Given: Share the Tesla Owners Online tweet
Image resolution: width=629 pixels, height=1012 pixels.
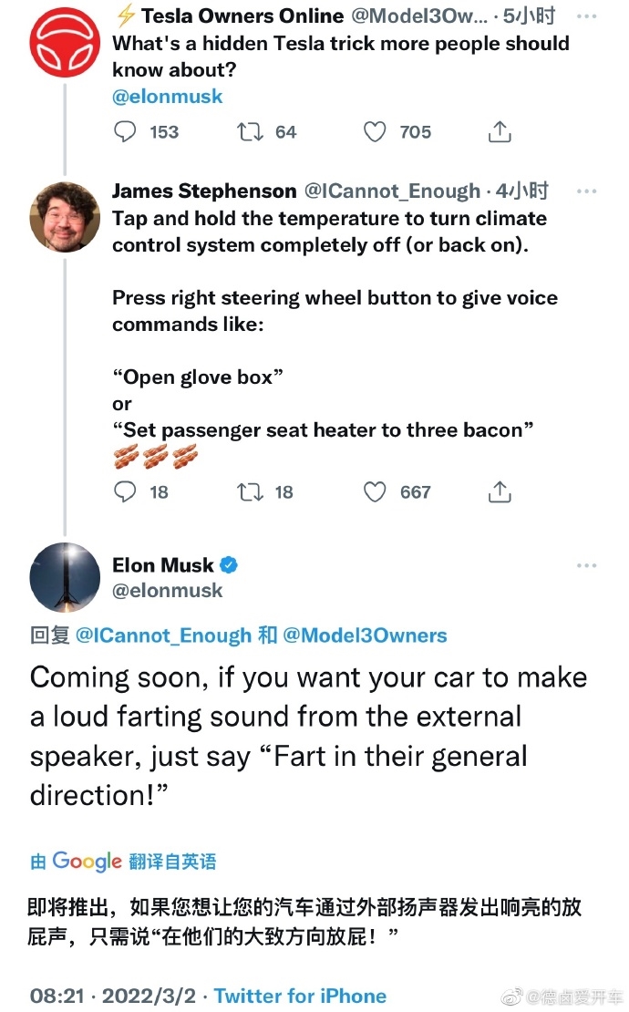Looking at the screenshot, I should click(500, 132).
